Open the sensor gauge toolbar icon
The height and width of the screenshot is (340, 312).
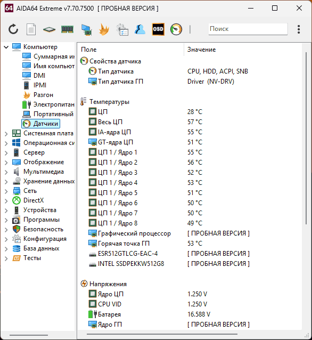point(176,29)
